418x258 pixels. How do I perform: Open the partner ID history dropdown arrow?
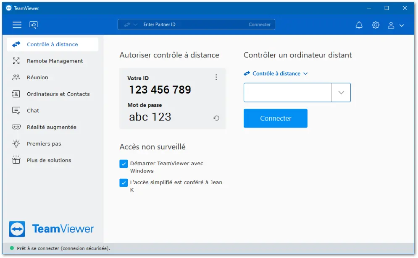click(341, 92)
